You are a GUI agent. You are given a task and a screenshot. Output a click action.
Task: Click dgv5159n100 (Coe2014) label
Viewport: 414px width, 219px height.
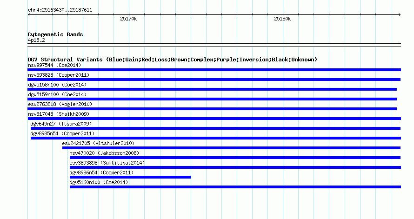[x=57, y=94]
